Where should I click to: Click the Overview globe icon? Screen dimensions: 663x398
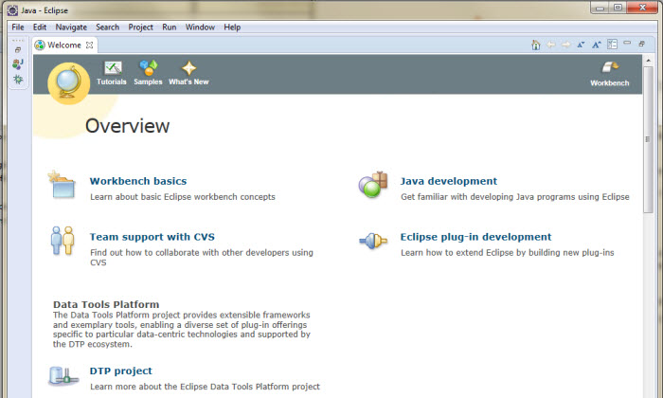click(x=68, y=83)
